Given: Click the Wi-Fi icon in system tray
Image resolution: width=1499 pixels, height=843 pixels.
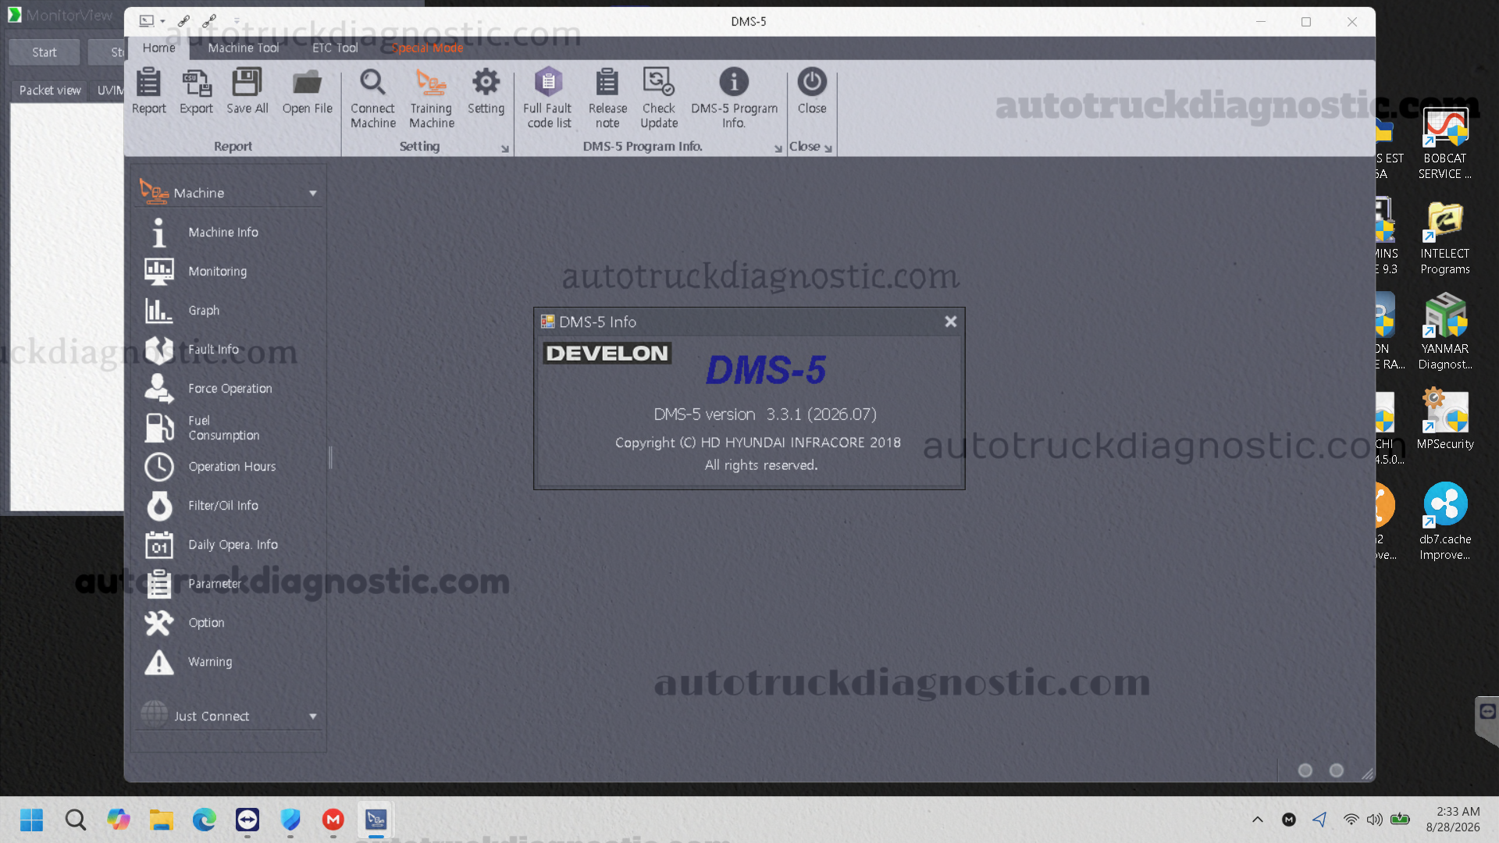Looking at the screenshot, I should pyautogui.click(x=1351, y=820).
